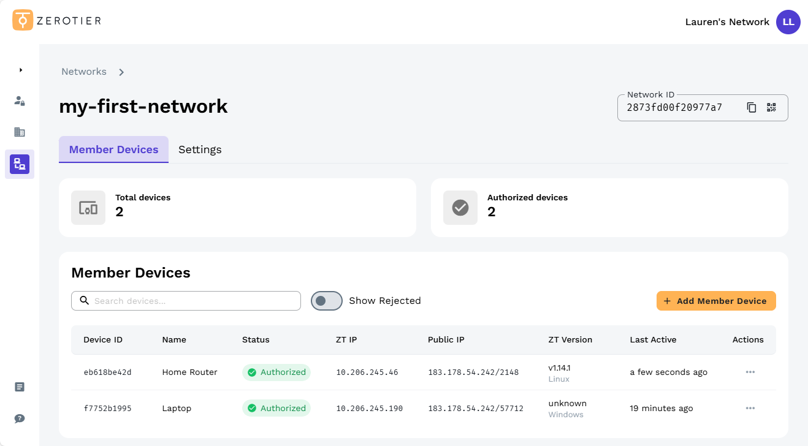Image resolution: width=808 pixels, height=446 pixels.
Task: Open the help chat icon in sidebar
Action: pos(20,418)
